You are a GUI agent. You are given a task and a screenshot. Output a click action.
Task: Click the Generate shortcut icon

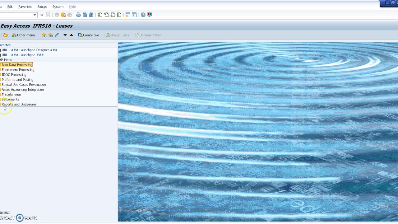[134, 15]
